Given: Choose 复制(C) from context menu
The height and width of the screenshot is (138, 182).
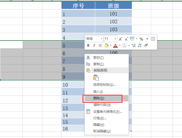Looking at the screenshot, I should (107, 64).
